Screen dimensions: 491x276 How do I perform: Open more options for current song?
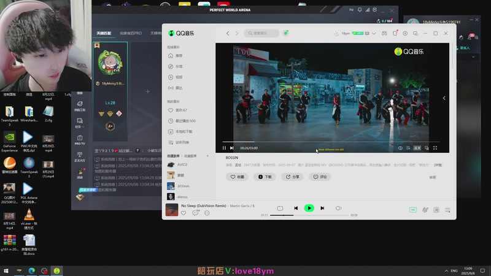pyautogui.click(x=207, y=213)
